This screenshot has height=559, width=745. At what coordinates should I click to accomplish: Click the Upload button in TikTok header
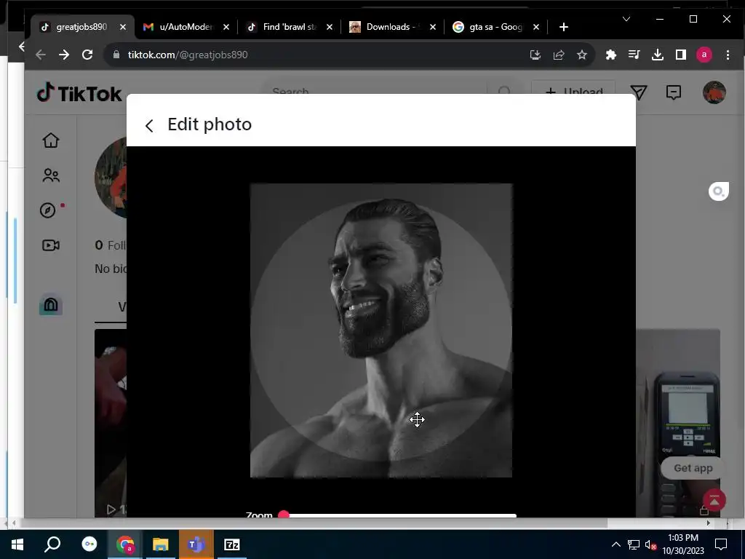coord(573,89)
